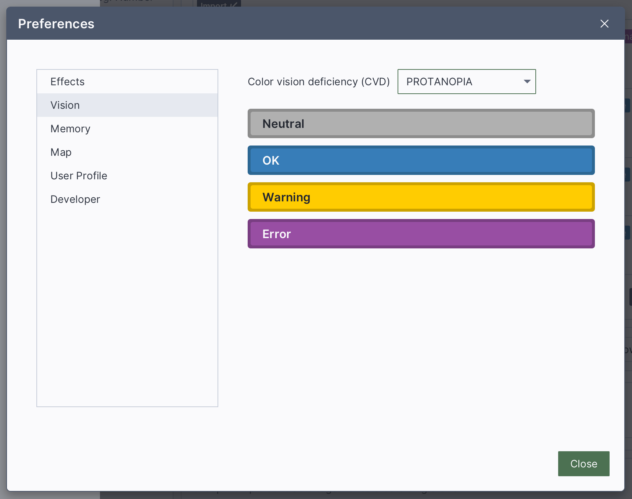Open the Color vision deficiency combo box
This screenshot has height=499, width=632.
click(x=466, y=82)
